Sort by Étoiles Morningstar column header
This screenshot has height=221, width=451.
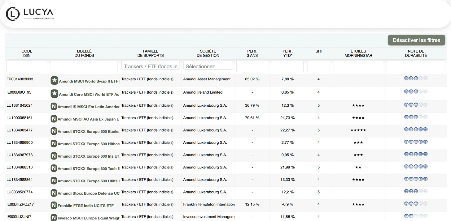(358, 53)
